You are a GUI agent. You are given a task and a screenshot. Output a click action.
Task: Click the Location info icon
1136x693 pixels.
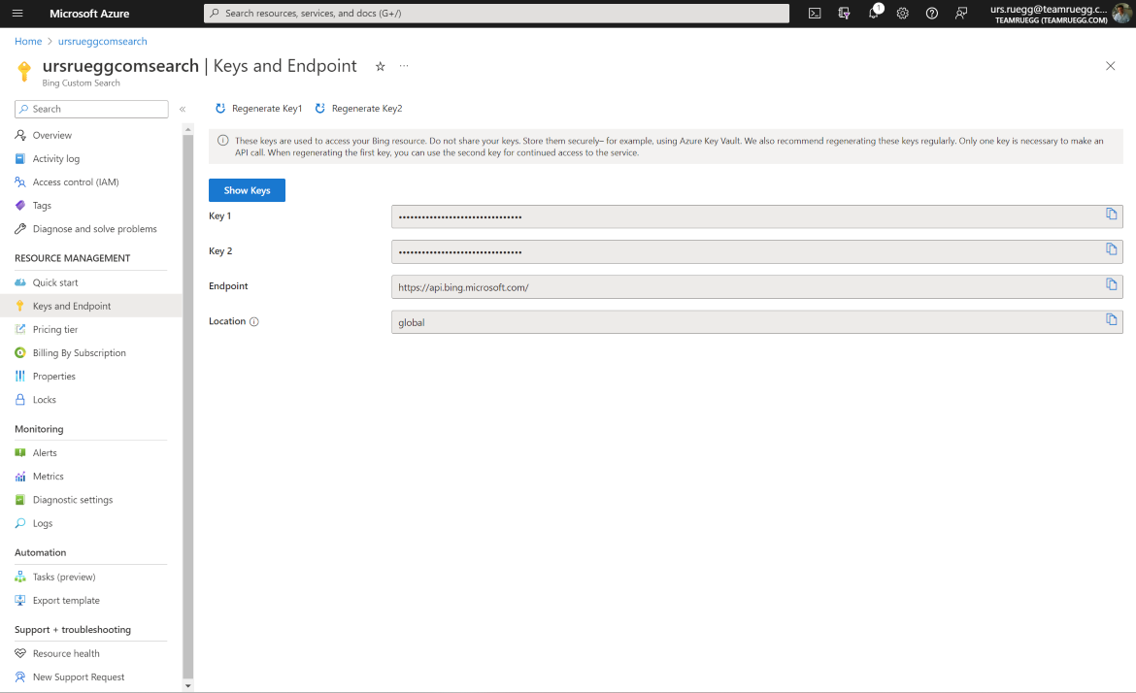254,321
